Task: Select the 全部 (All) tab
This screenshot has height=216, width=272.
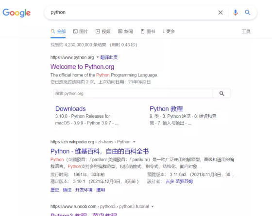Action: [58, 31]
